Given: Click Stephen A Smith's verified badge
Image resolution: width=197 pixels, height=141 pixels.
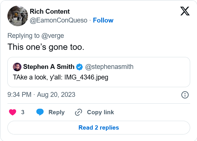Looking at the screenshot, I should (80, 67).
